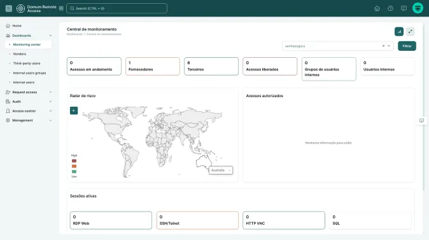Expand the Request access menu chevron
The image size is (429, 240).
coord(51,92)
